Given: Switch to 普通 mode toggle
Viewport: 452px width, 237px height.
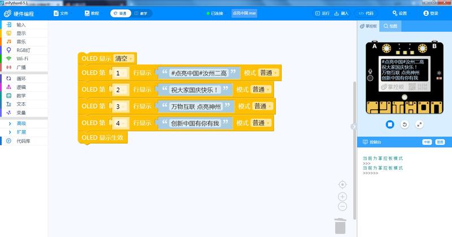Looking at the screenshot, I should (120, 13).
